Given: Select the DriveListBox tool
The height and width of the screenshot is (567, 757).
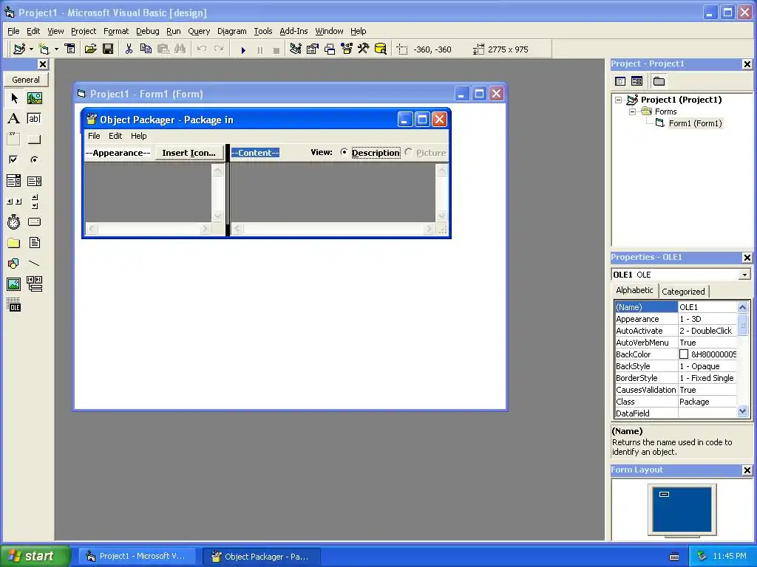Looking at the screenshot, I should pyautogui.click(x=34, y=221).
